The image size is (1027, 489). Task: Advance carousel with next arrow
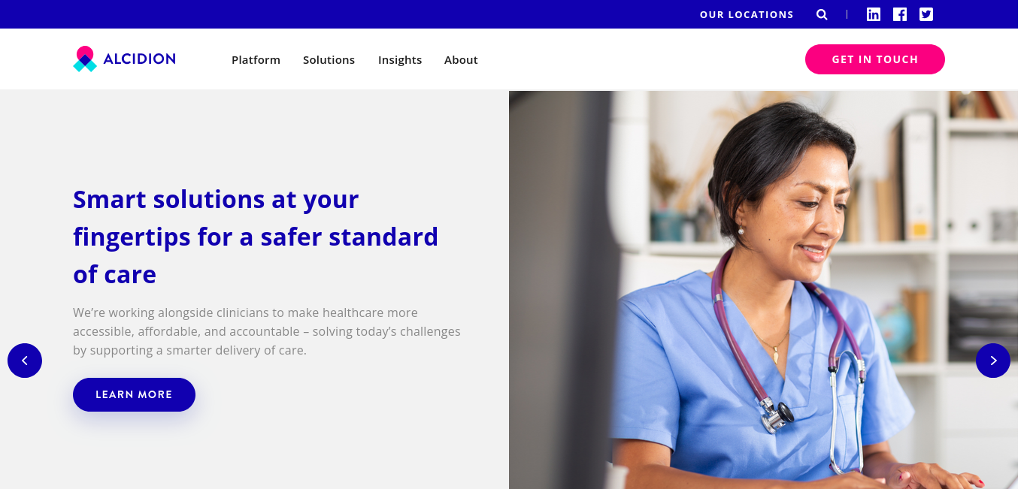coord(993,361)
